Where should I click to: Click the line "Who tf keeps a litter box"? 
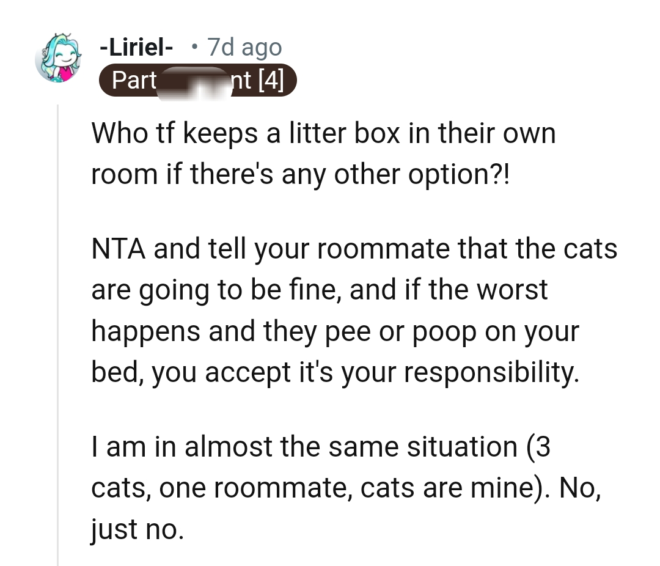(x=323, y=134)
